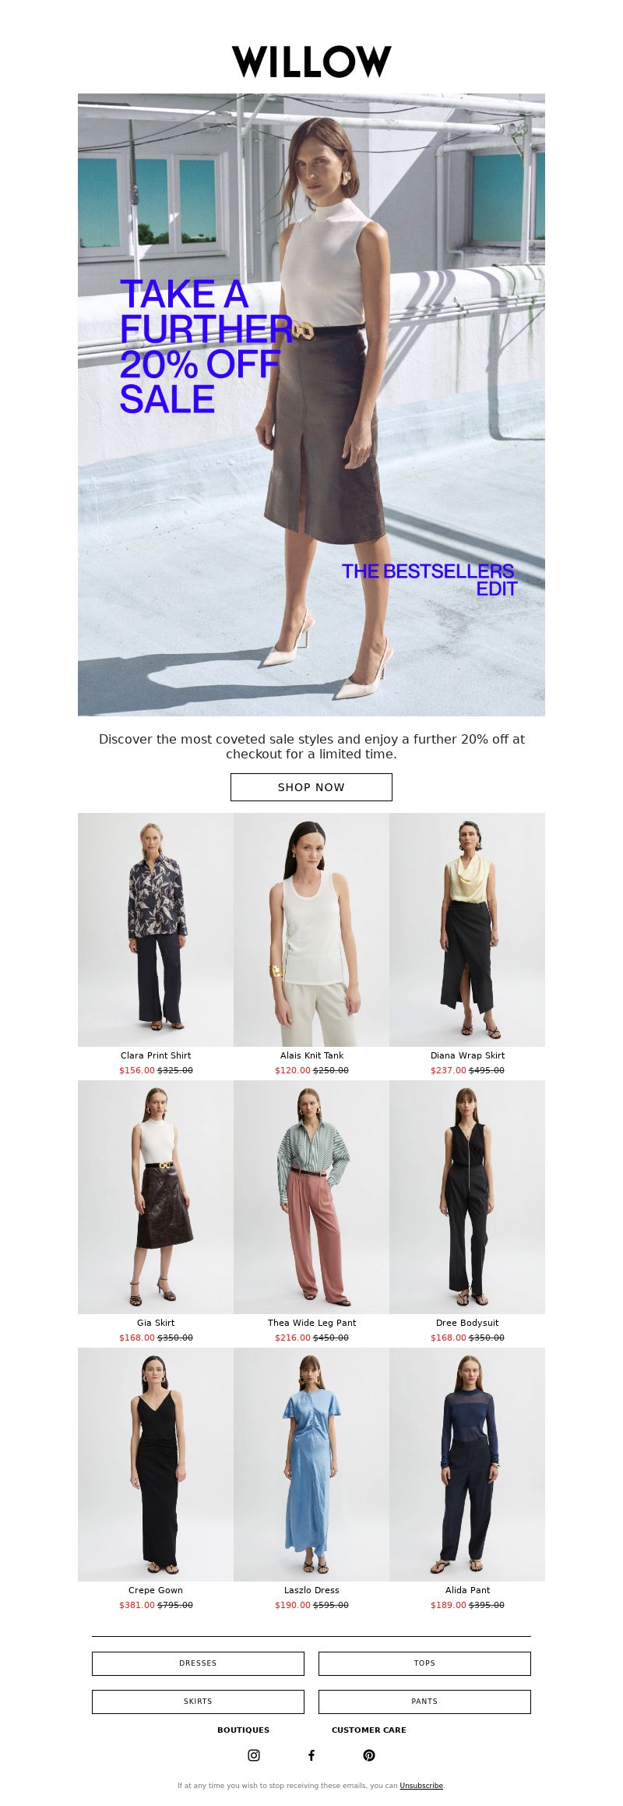The height and width of the screenshot is (1806, 623).
Task: Click the further 20% off hero banner
Action: pyautogui.click(x=311, y=405)
